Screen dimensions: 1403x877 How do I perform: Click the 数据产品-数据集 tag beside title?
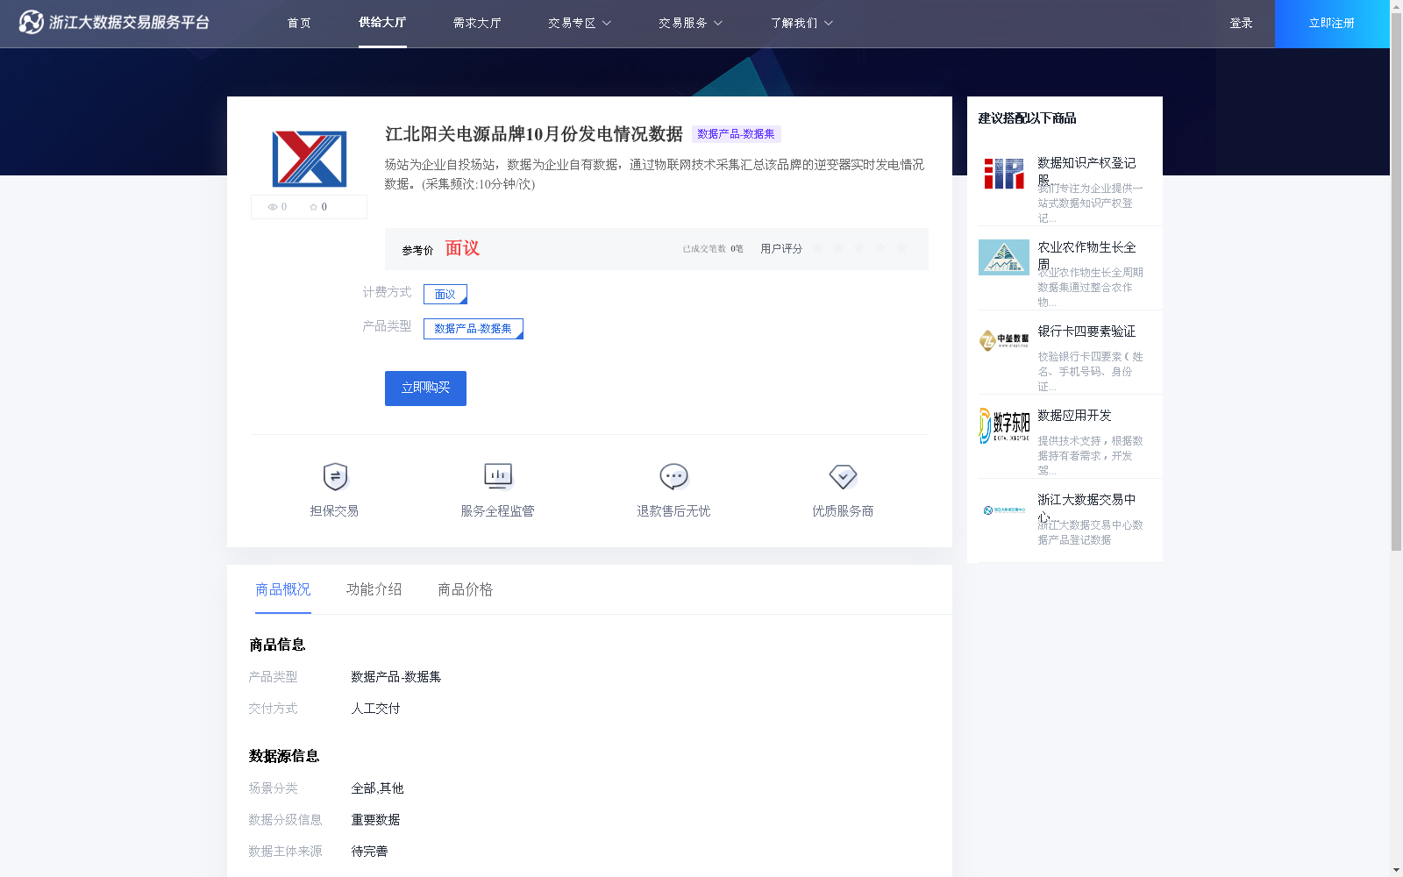tap(737, 134)
